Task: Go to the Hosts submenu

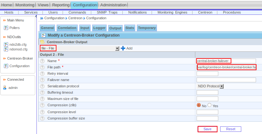Action: (x=9, y=12)
